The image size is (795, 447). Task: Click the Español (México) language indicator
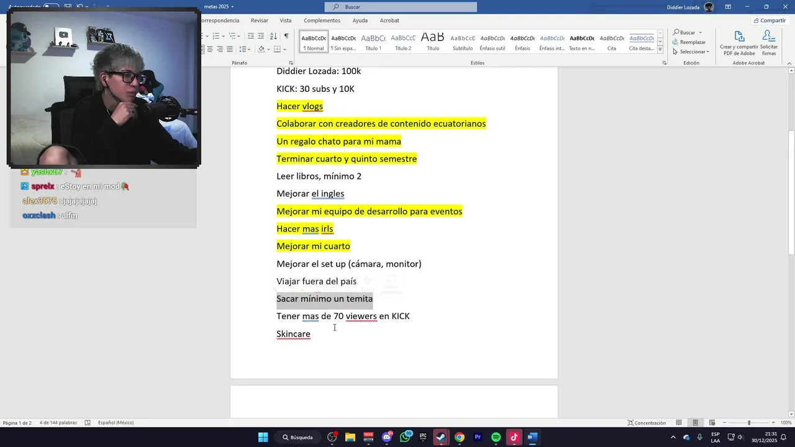point(116,423)
